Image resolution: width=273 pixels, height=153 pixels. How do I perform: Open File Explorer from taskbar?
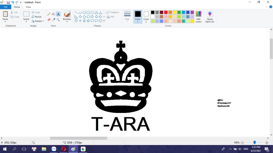click(x=44, y=149)
